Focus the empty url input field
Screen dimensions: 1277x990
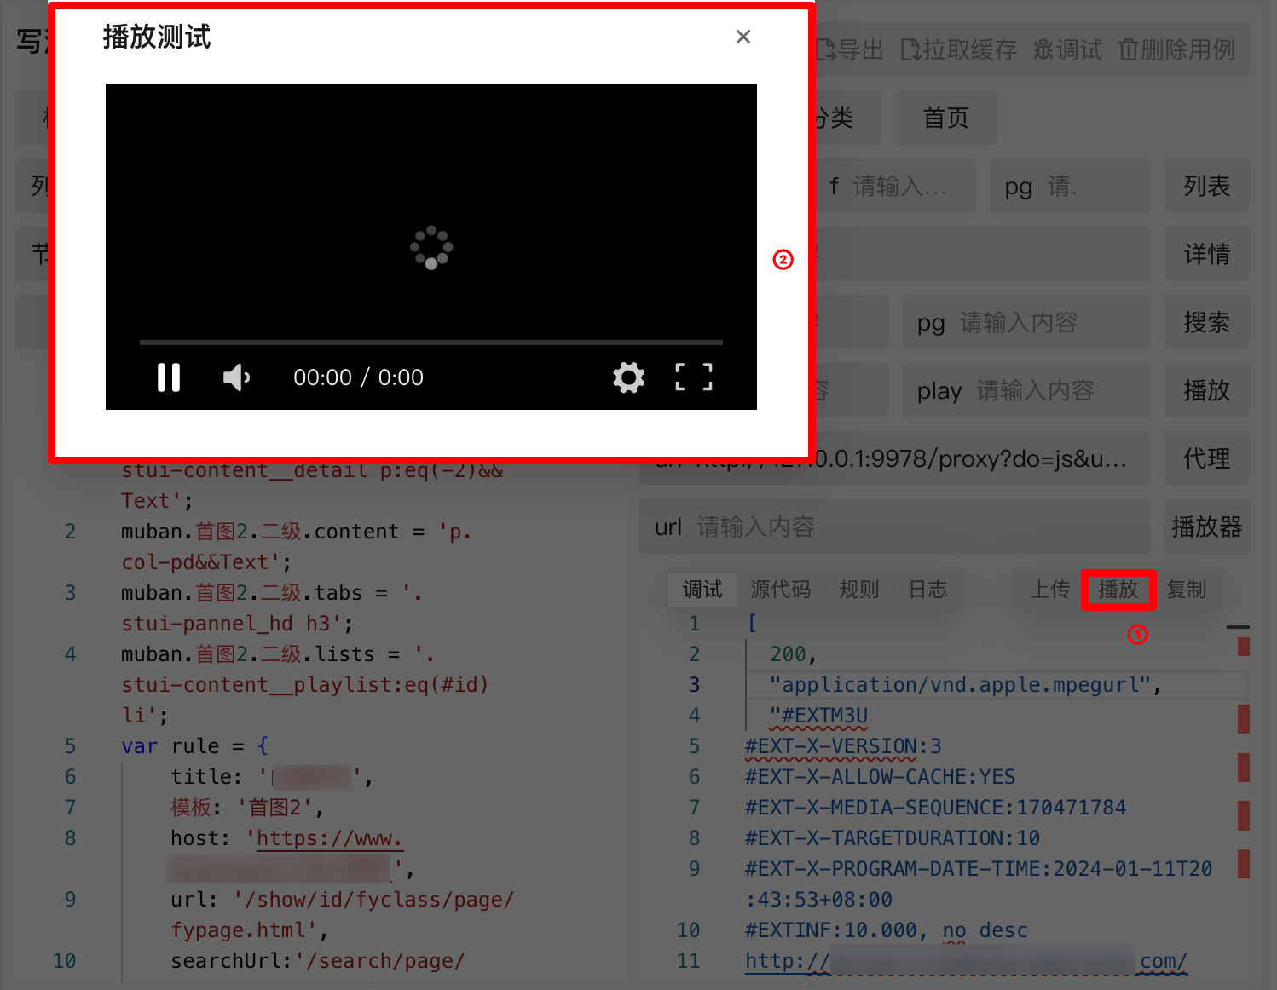pyautogui.click(x=895, y=527)
